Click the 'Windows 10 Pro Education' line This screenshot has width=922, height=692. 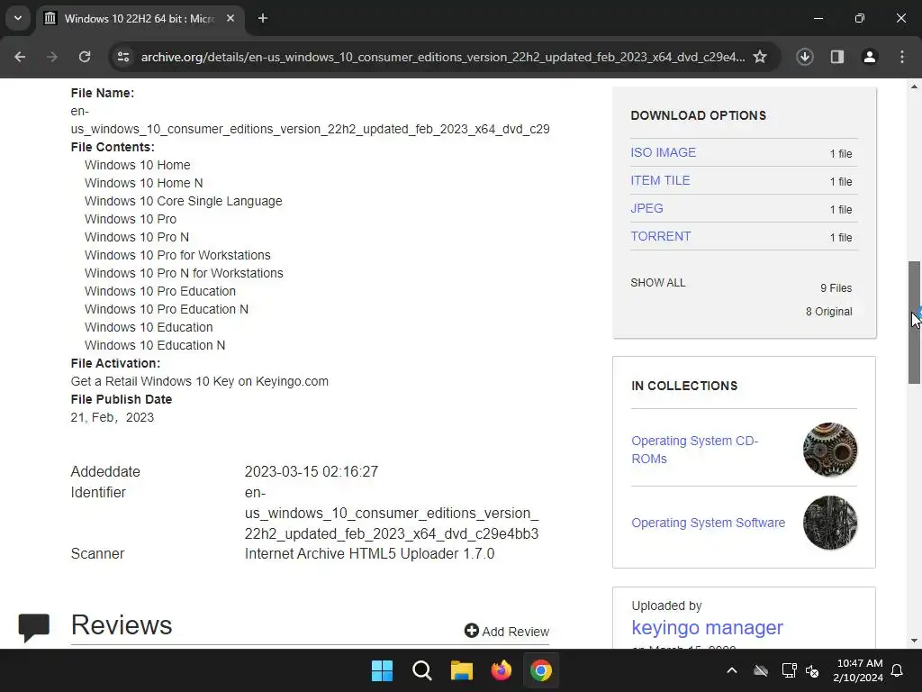(x=160, y=291)
